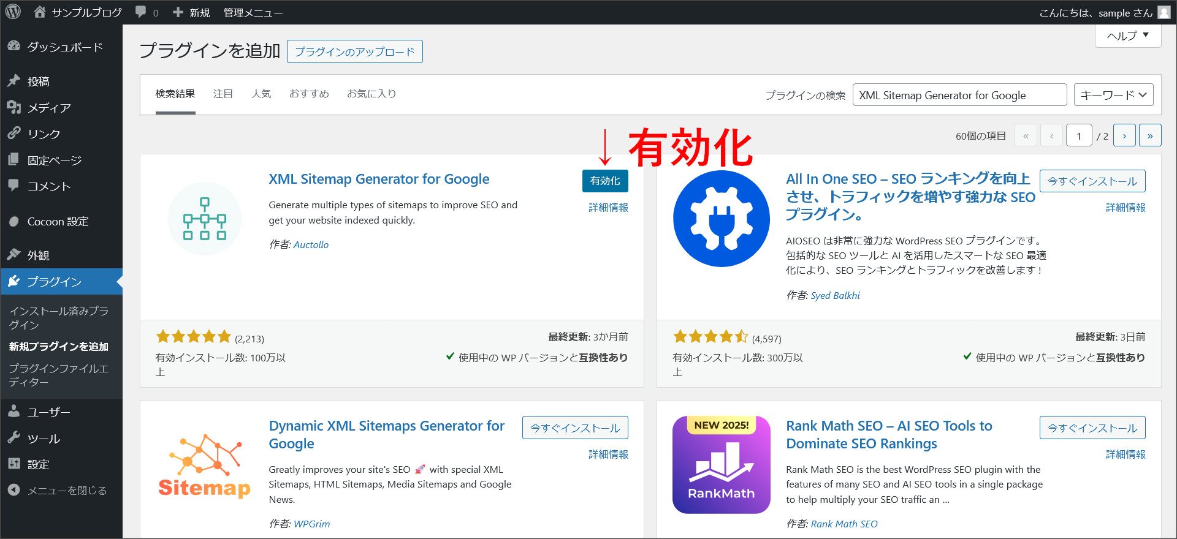1177x539 pixels.
Task: Click the user icon for ユーザー
Action: click(x=13, y=412)
